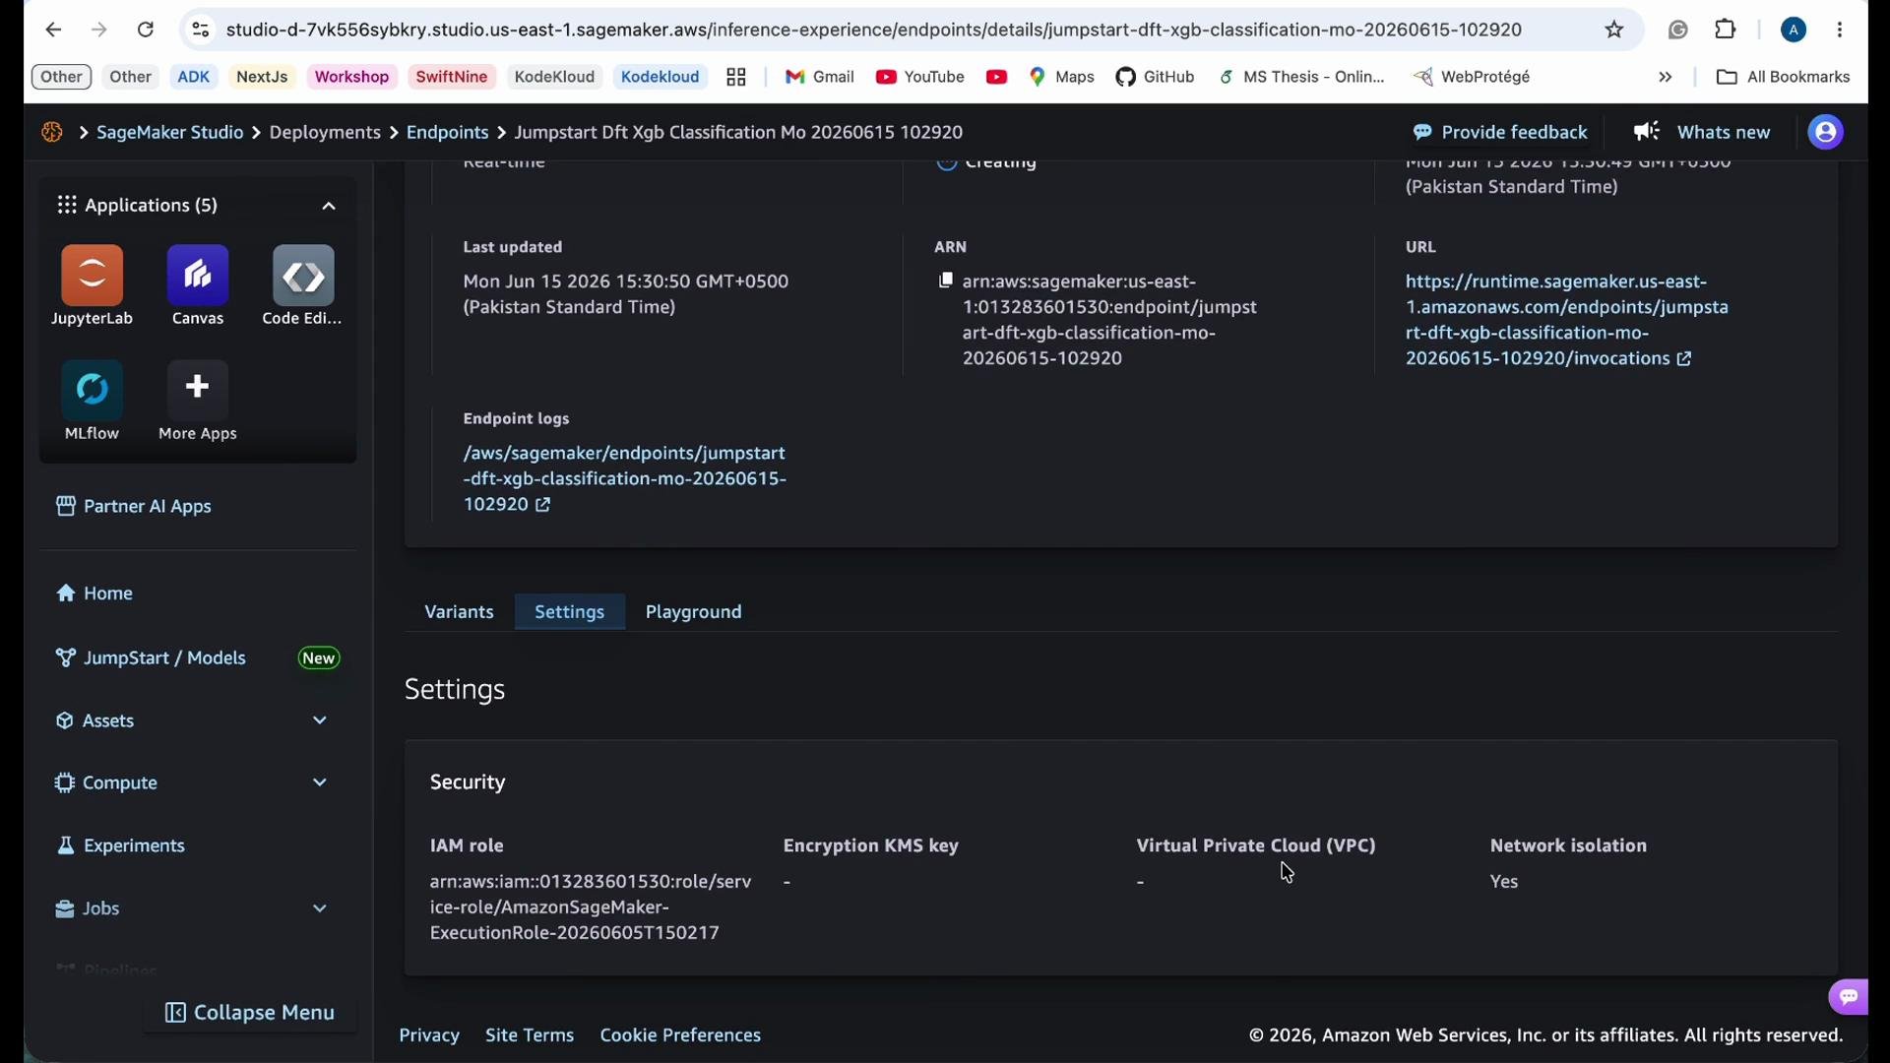The height and width of the screenshot is (1063, 1890).
Task: Open the endpoint invocations URL link
Action: click(x=1566, y=321)
